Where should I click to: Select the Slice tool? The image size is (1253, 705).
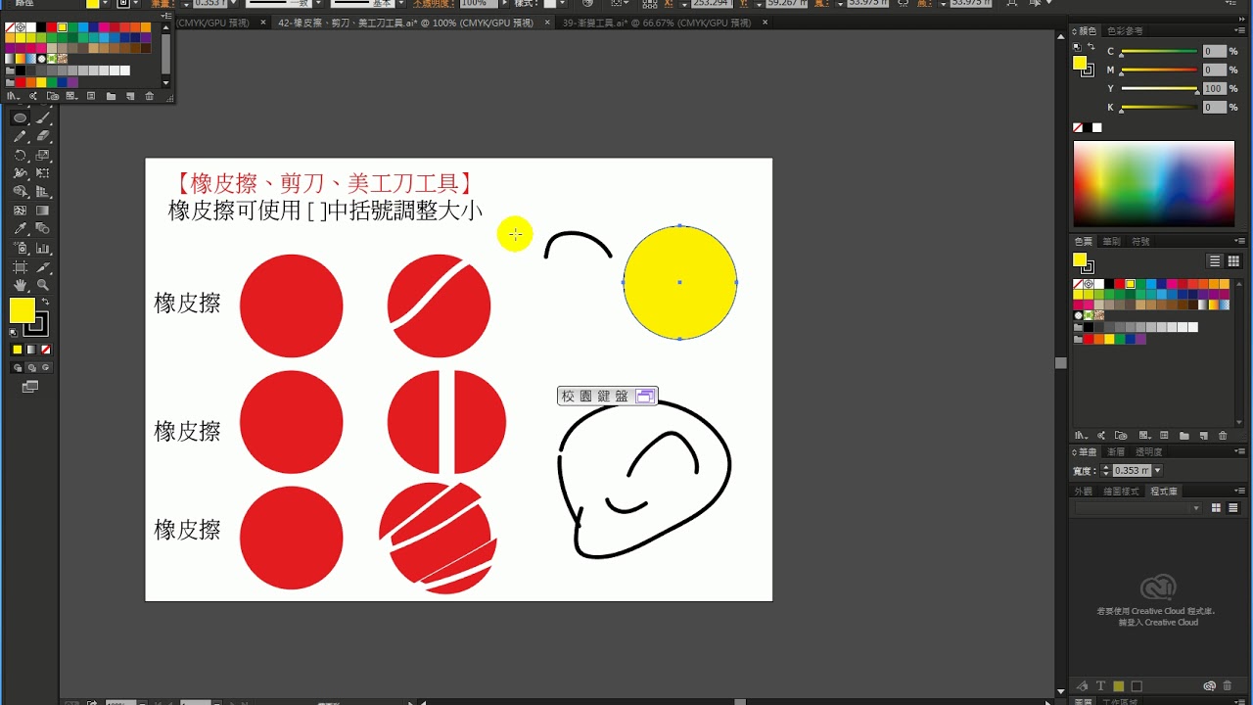coord(43,267)
